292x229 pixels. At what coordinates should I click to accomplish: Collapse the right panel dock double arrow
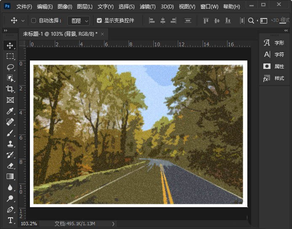click(x=286, y=30)
